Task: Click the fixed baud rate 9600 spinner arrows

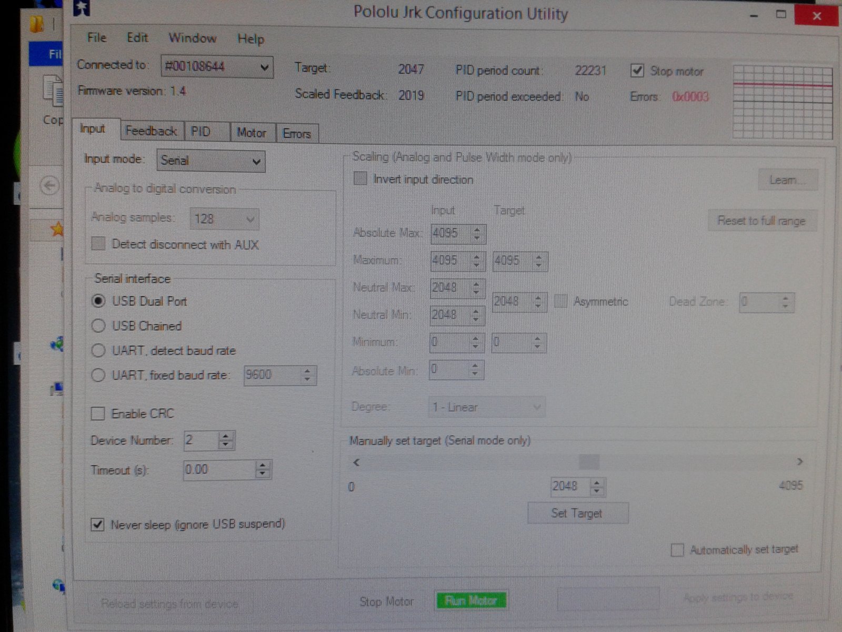Action: point(307,375)
